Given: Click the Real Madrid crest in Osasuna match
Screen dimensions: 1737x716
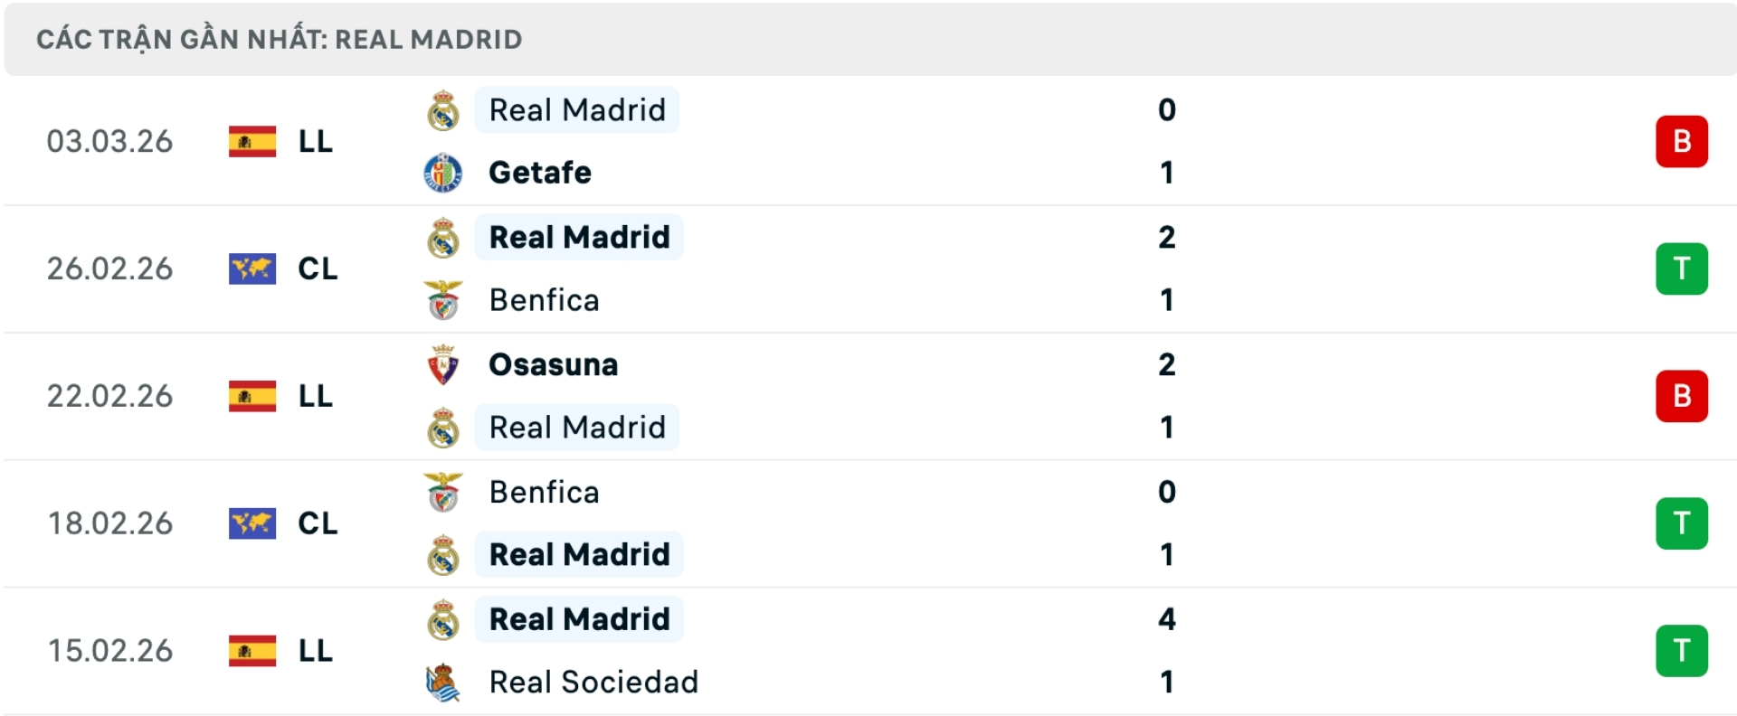Looking at the screenshot, I should pos(443,429).
